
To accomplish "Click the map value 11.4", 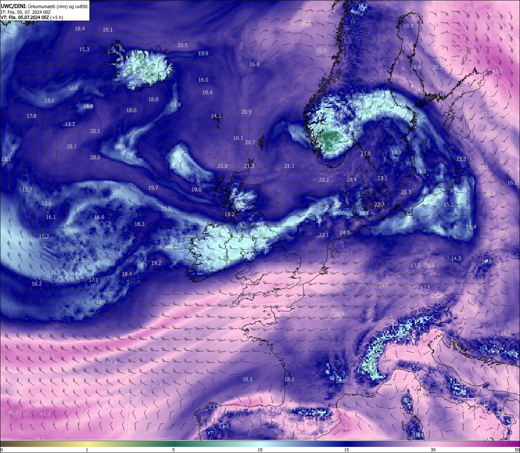I will (471, 227).
